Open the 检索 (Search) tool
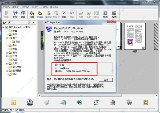 (32, 15)
